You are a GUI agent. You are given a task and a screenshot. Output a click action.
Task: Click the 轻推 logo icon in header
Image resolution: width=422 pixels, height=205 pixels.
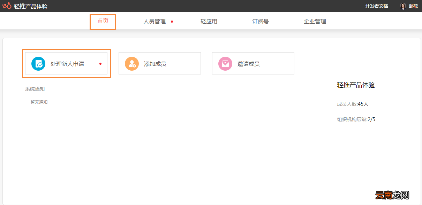click(7, 6)
